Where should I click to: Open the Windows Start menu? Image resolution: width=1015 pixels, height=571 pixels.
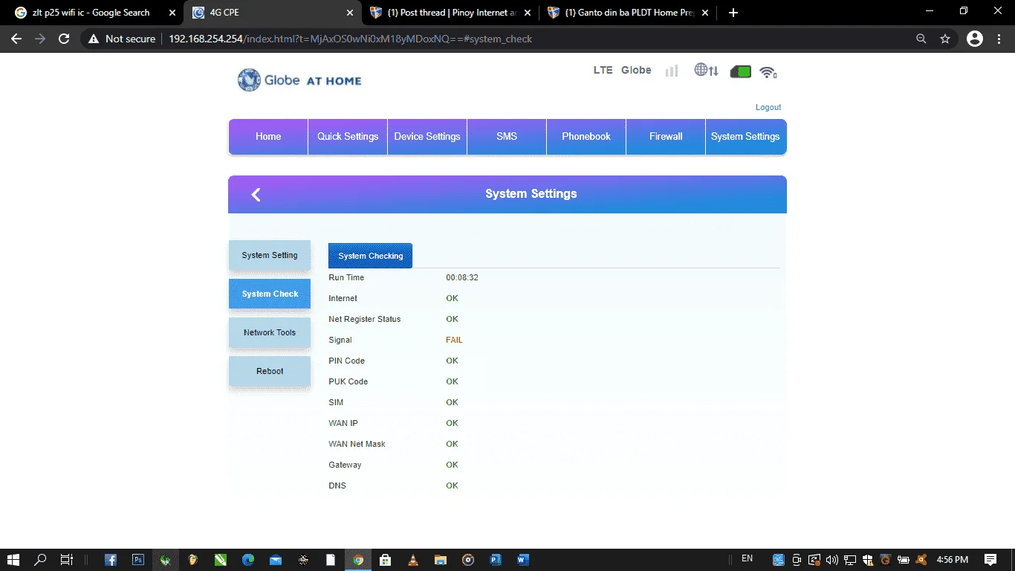coord(13,560)
